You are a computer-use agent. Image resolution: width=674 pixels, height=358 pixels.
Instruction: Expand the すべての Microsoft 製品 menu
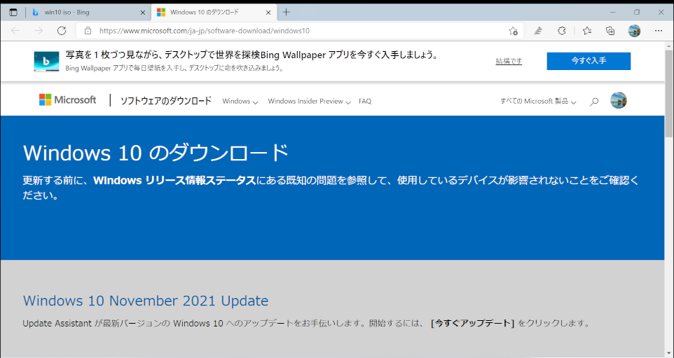[x=538, y=102]
